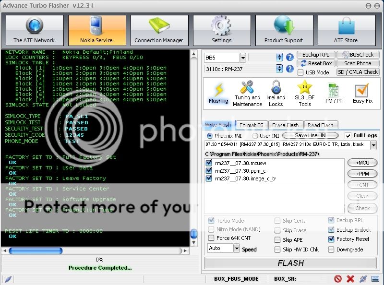The width and height of the screenshot is (384, 285).
Task: Toggle the Full Logs checkbox
Action: click(348, 136)
